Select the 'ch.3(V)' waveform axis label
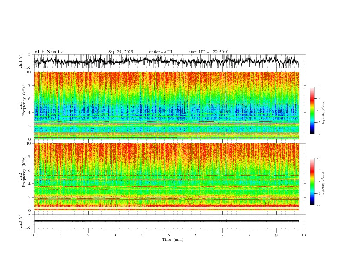342x264 pixels. coord(21,221)
